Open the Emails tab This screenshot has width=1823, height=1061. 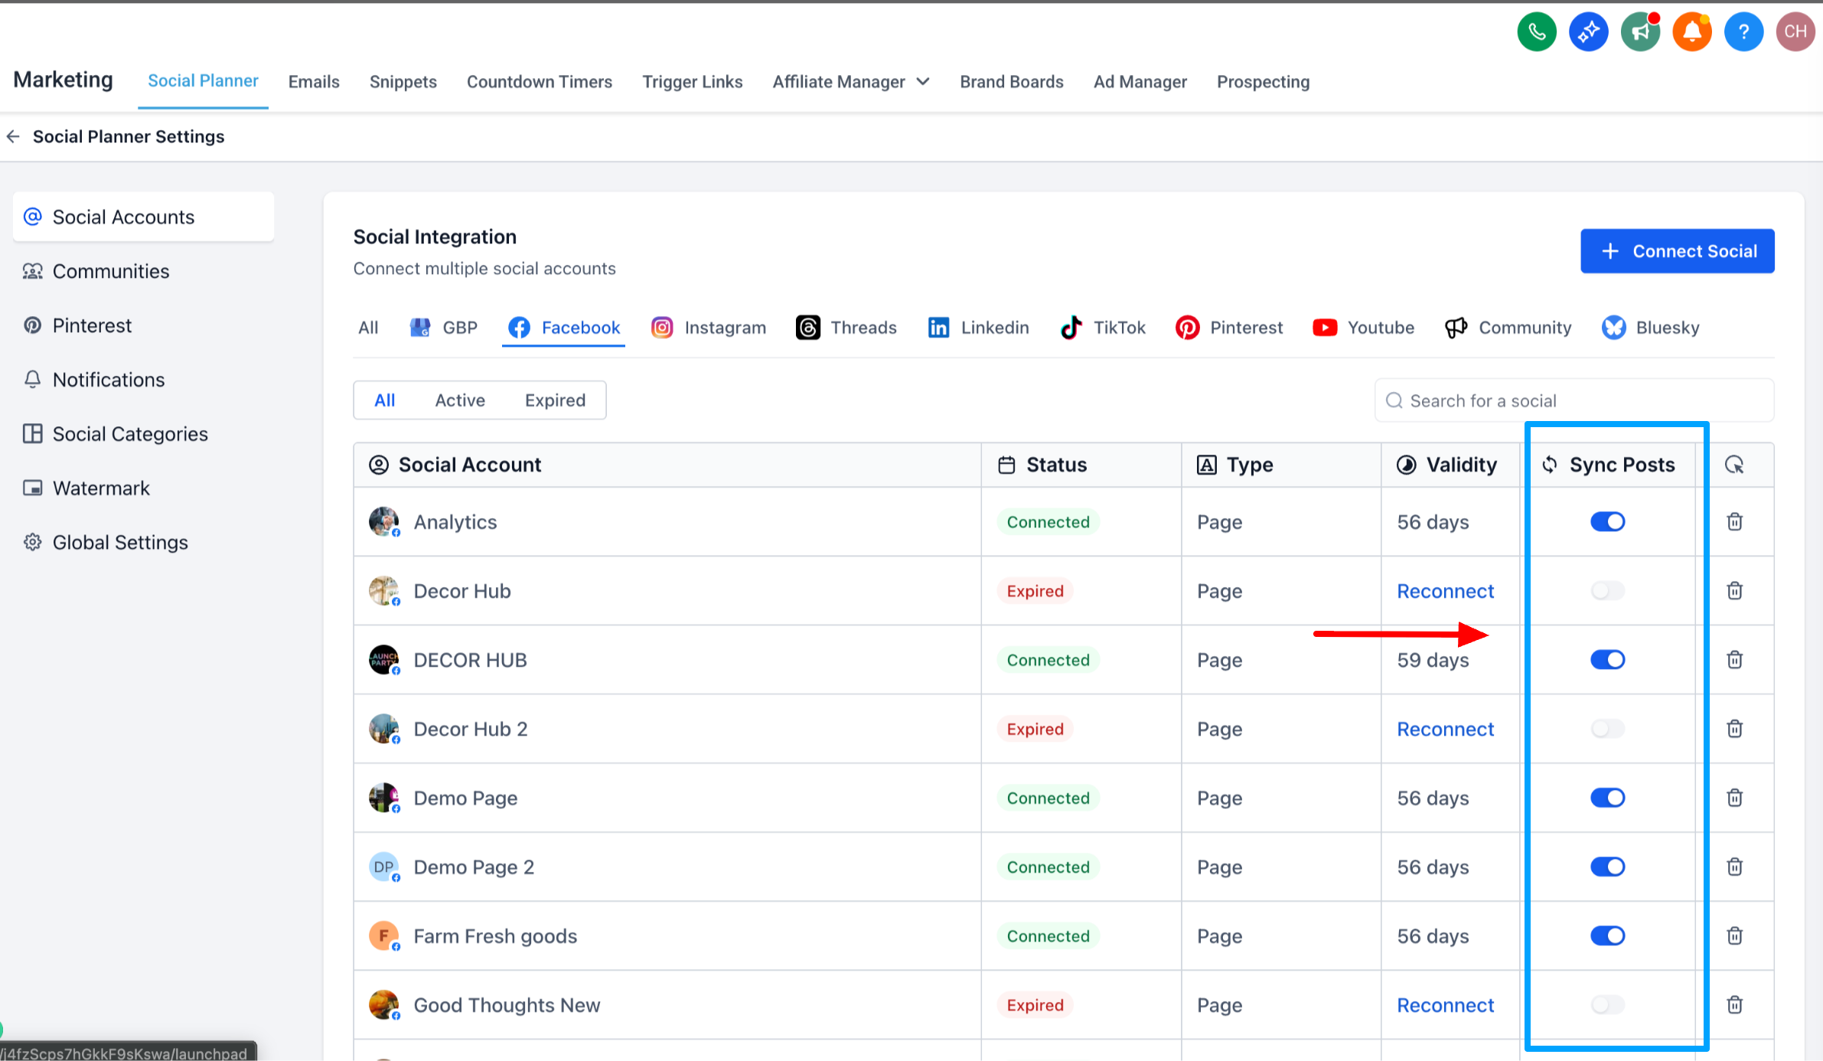coord(314,82)
